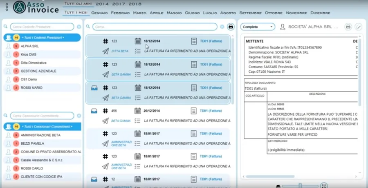Select Ditta Dimostrativa in cedenti list

click(42, 63)
